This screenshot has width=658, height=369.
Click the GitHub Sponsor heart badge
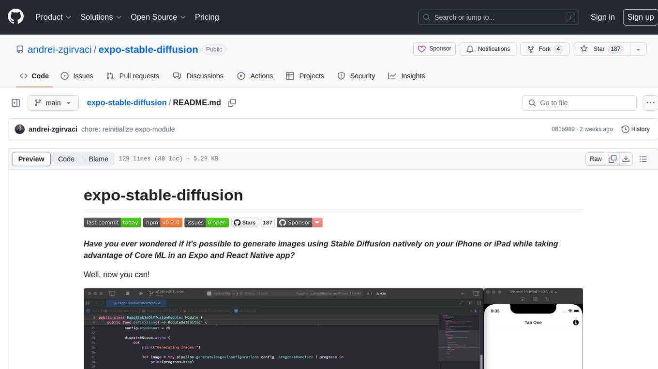(299, 223)
